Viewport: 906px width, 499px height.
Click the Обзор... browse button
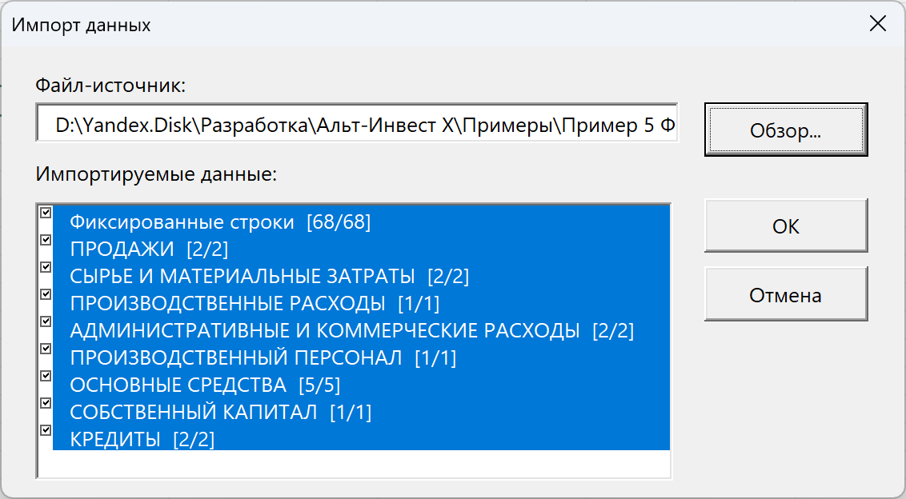click(x=786, y=130)
